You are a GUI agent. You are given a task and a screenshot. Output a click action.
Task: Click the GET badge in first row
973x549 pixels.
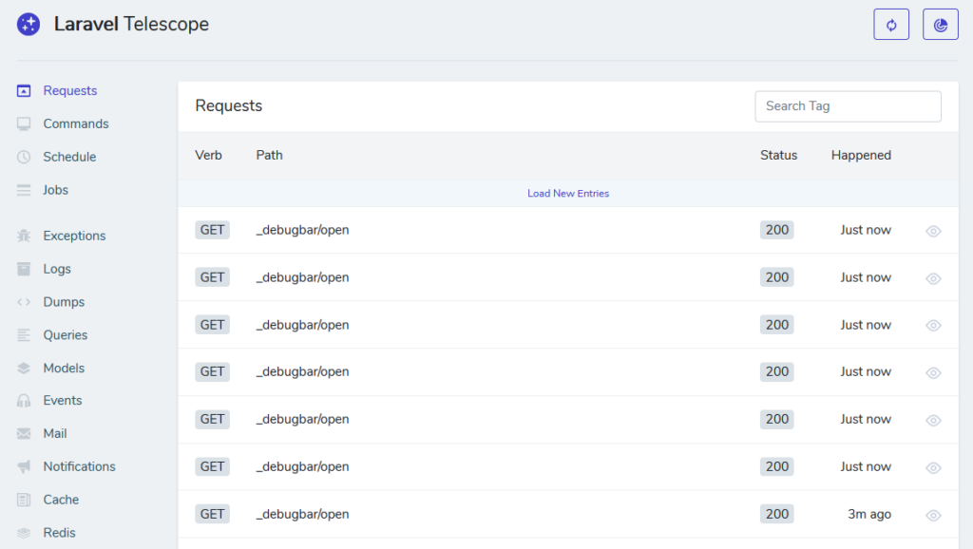tap(212, 230)
